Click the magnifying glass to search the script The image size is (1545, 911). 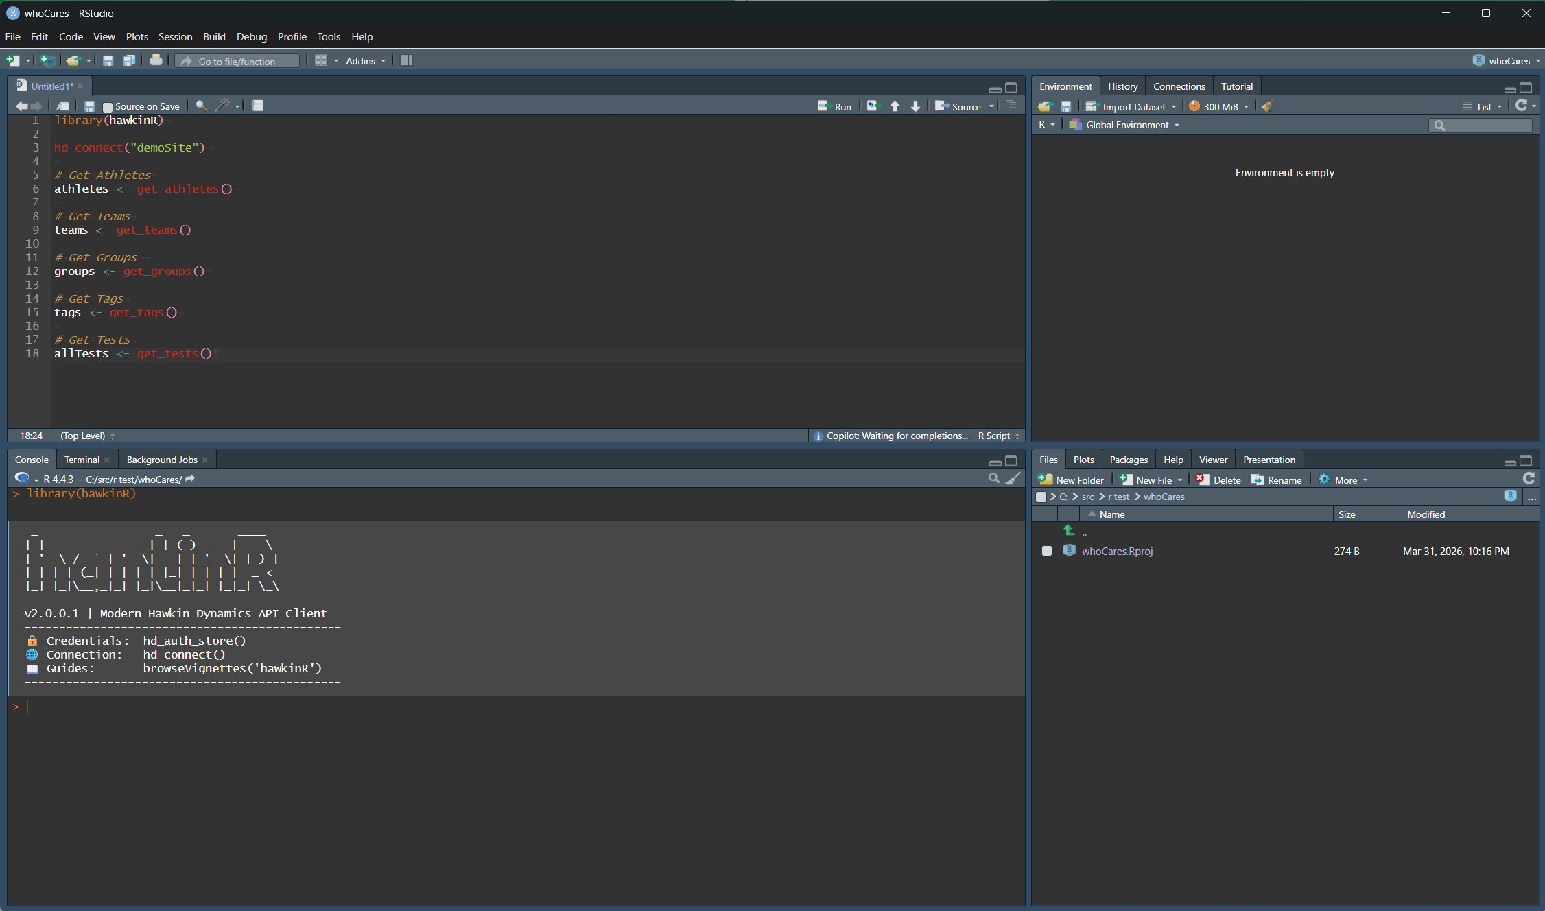click(200, 106)
